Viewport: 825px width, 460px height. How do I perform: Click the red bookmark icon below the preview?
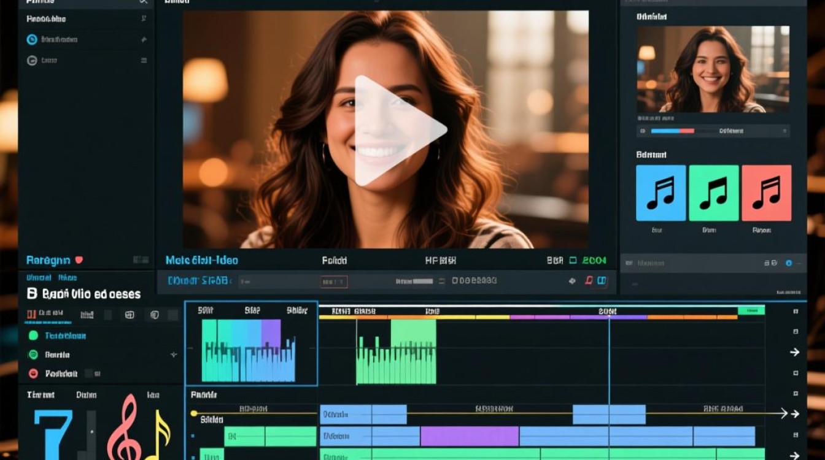point(588,281)
